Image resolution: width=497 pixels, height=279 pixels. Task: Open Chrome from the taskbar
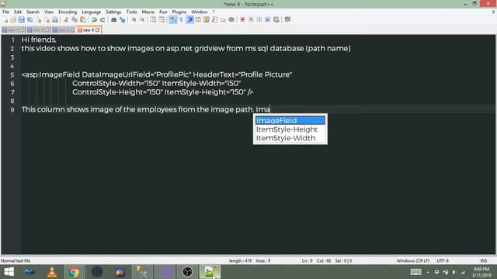(x=74, y=272)
